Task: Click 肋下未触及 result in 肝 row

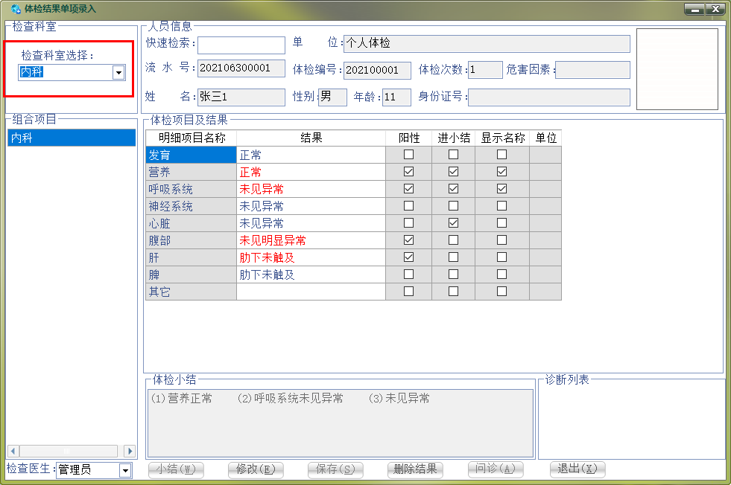Action: pos(311,257)
